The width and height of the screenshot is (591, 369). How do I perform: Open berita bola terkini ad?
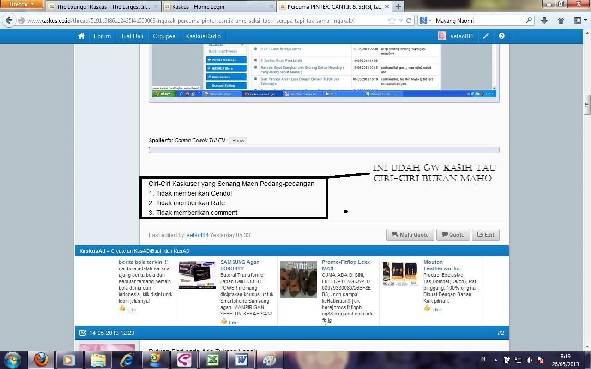(143, 262)
